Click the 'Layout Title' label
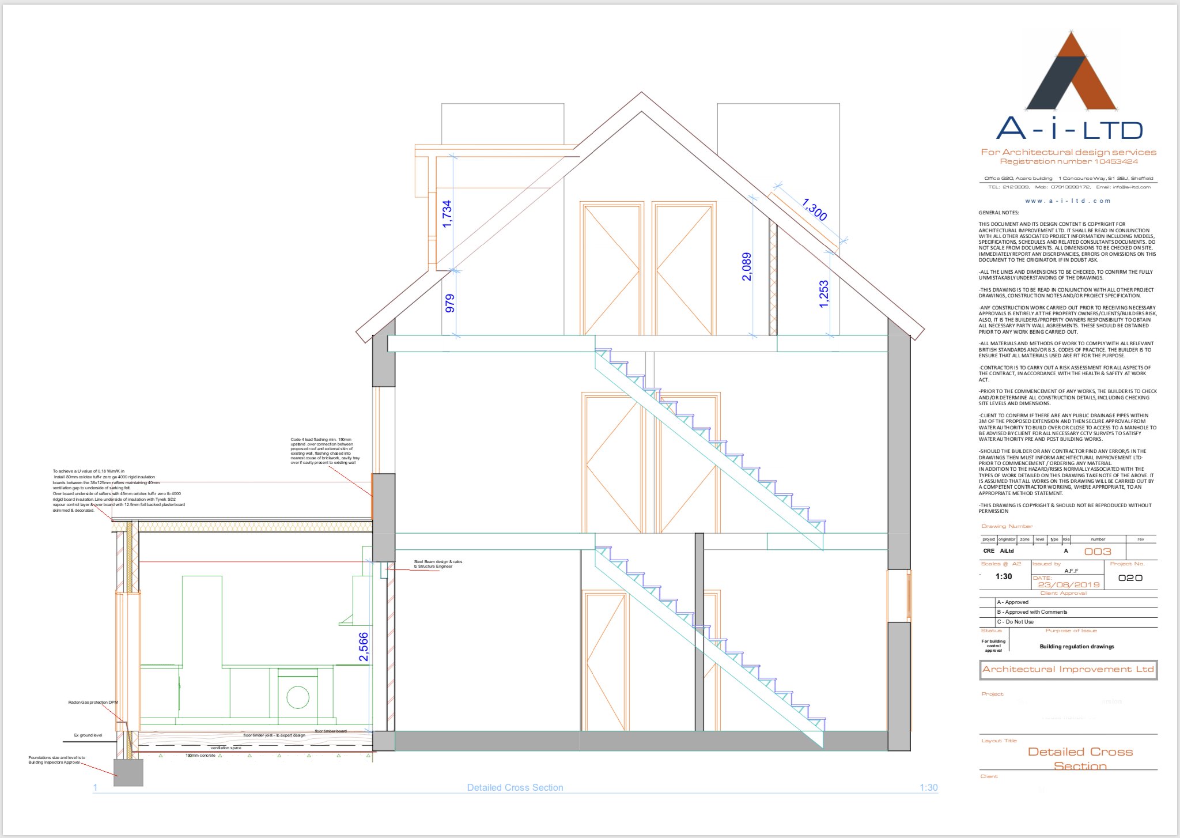 tap(999, 741)
